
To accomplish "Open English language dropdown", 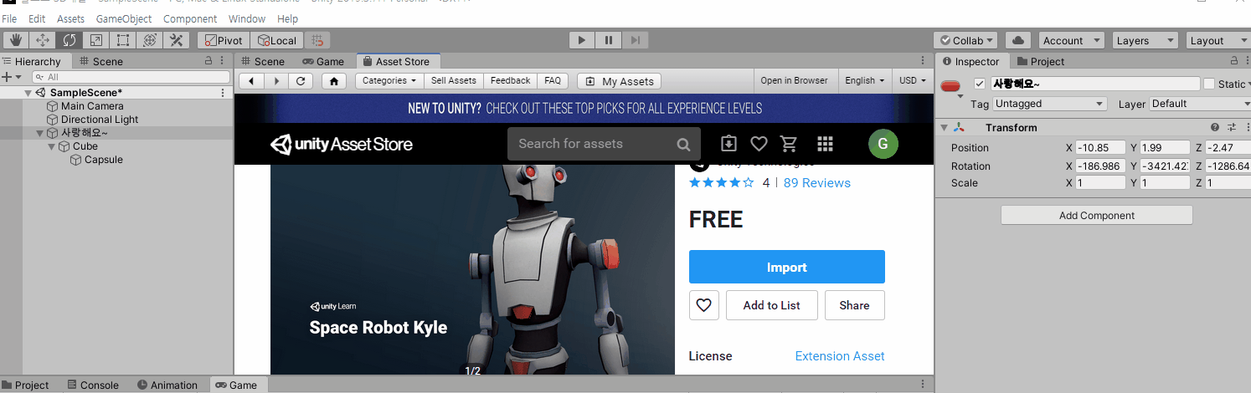I will click(x=865, y=81).
